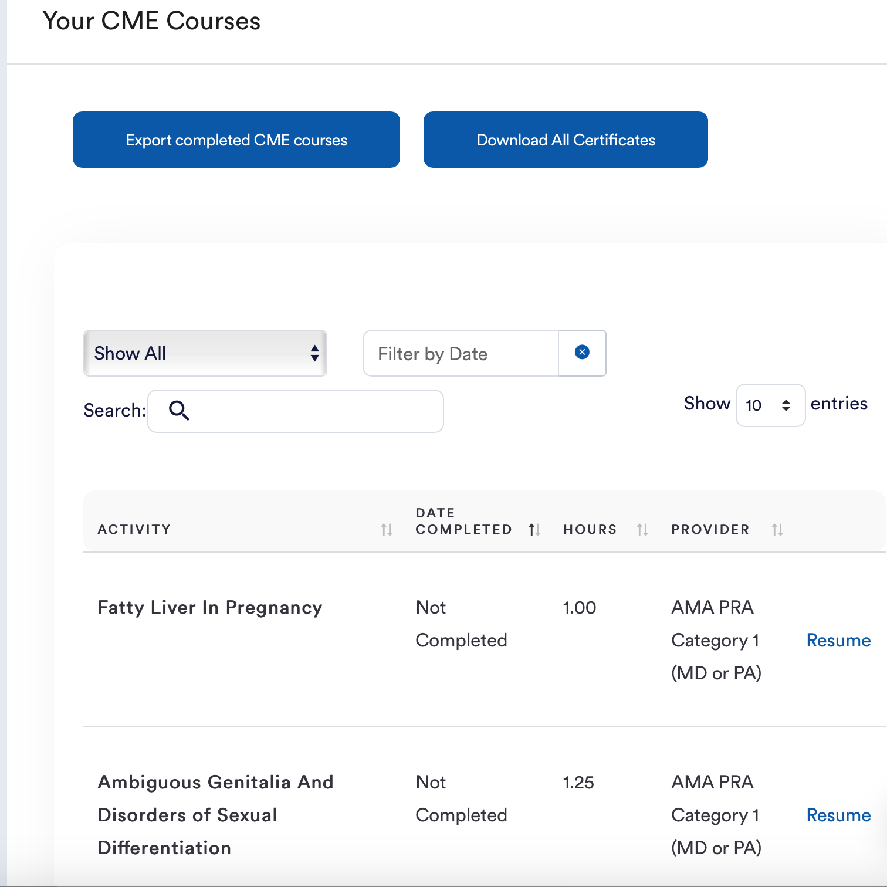Select Ambiguous Genitalia And Disorders activity title
The width and height of the screenshot is (887, 887).
[215, 815]
